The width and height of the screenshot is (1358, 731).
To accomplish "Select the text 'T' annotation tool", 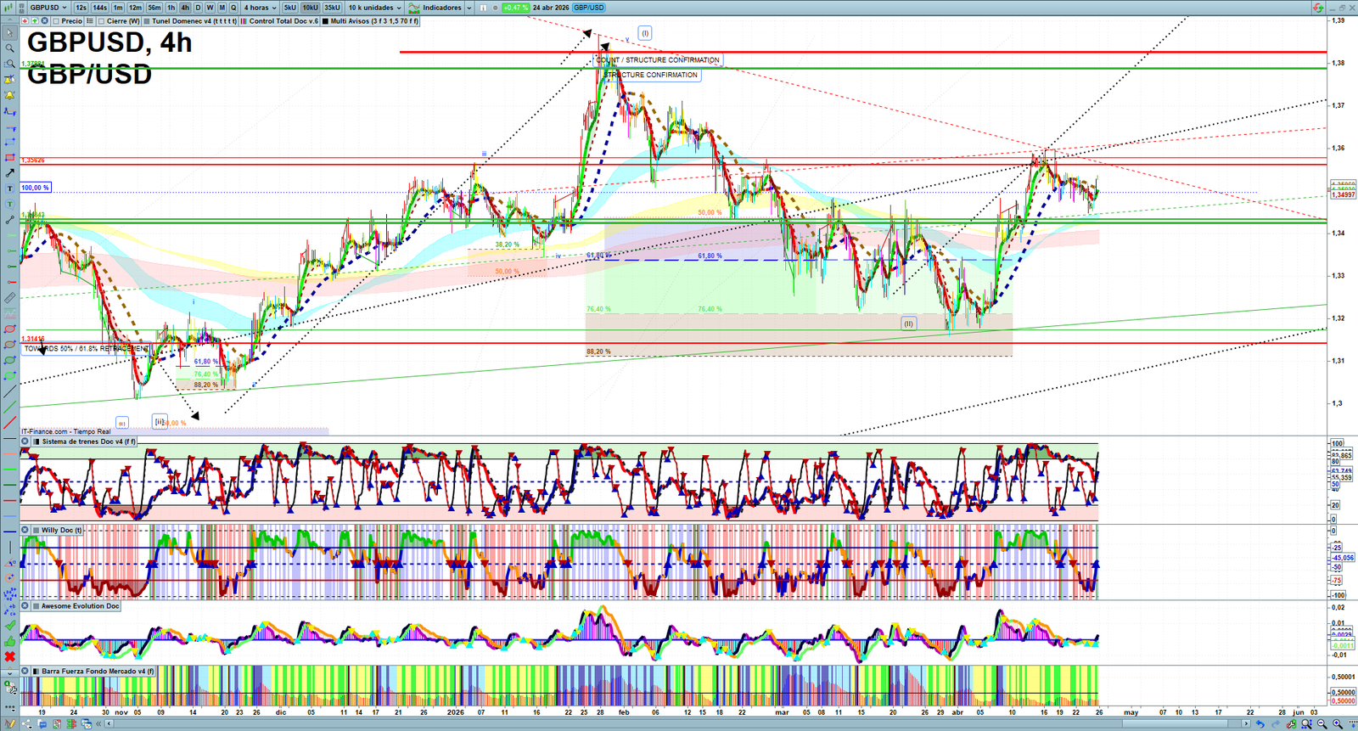I will (9, 188).
